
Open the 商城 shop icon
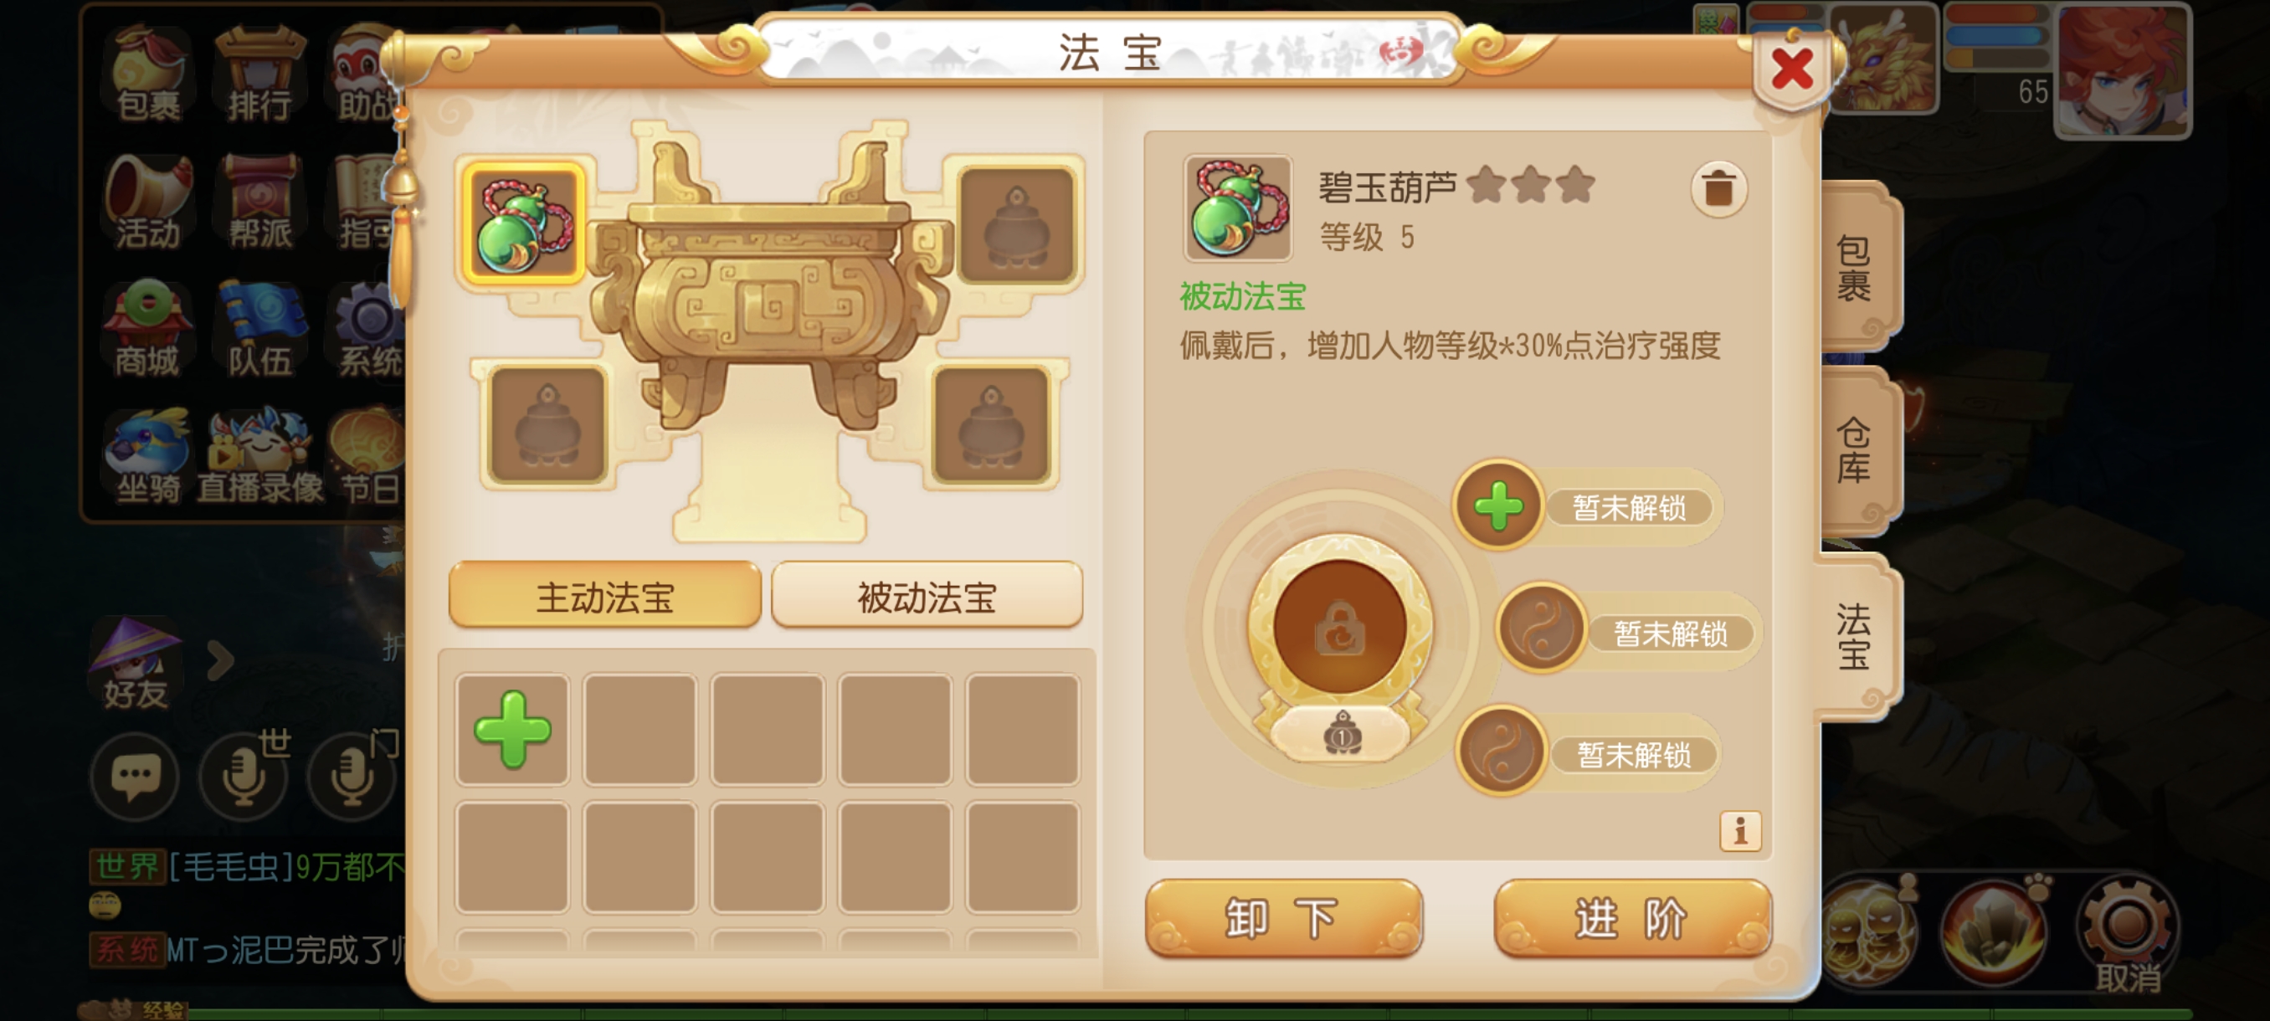pyautogui.click(x=147, y=330)
